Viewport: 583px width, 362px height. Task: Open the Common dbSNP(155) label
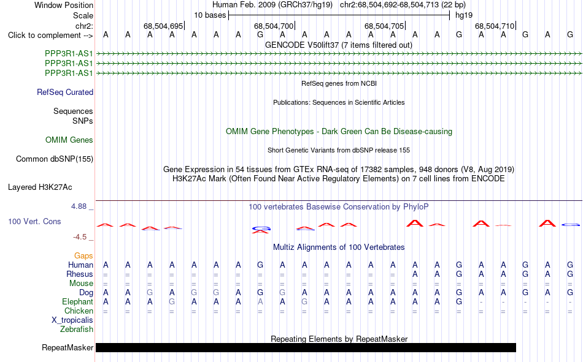[x=55, y=159]
